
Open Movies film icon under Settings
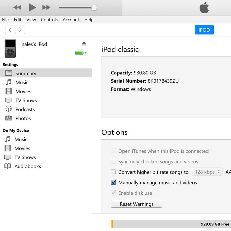(x=9, y=91)
